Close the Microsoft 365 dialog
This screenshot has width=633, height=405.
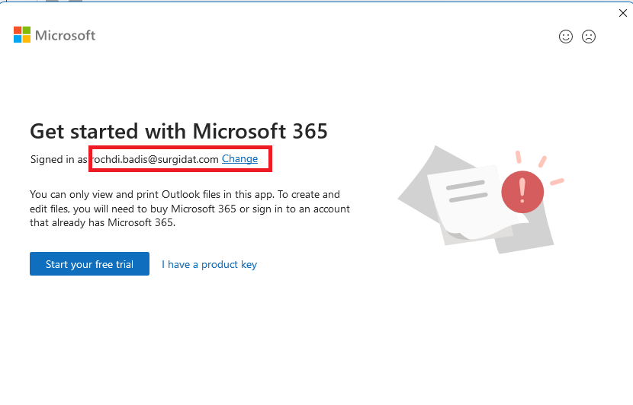coord(622,13)
